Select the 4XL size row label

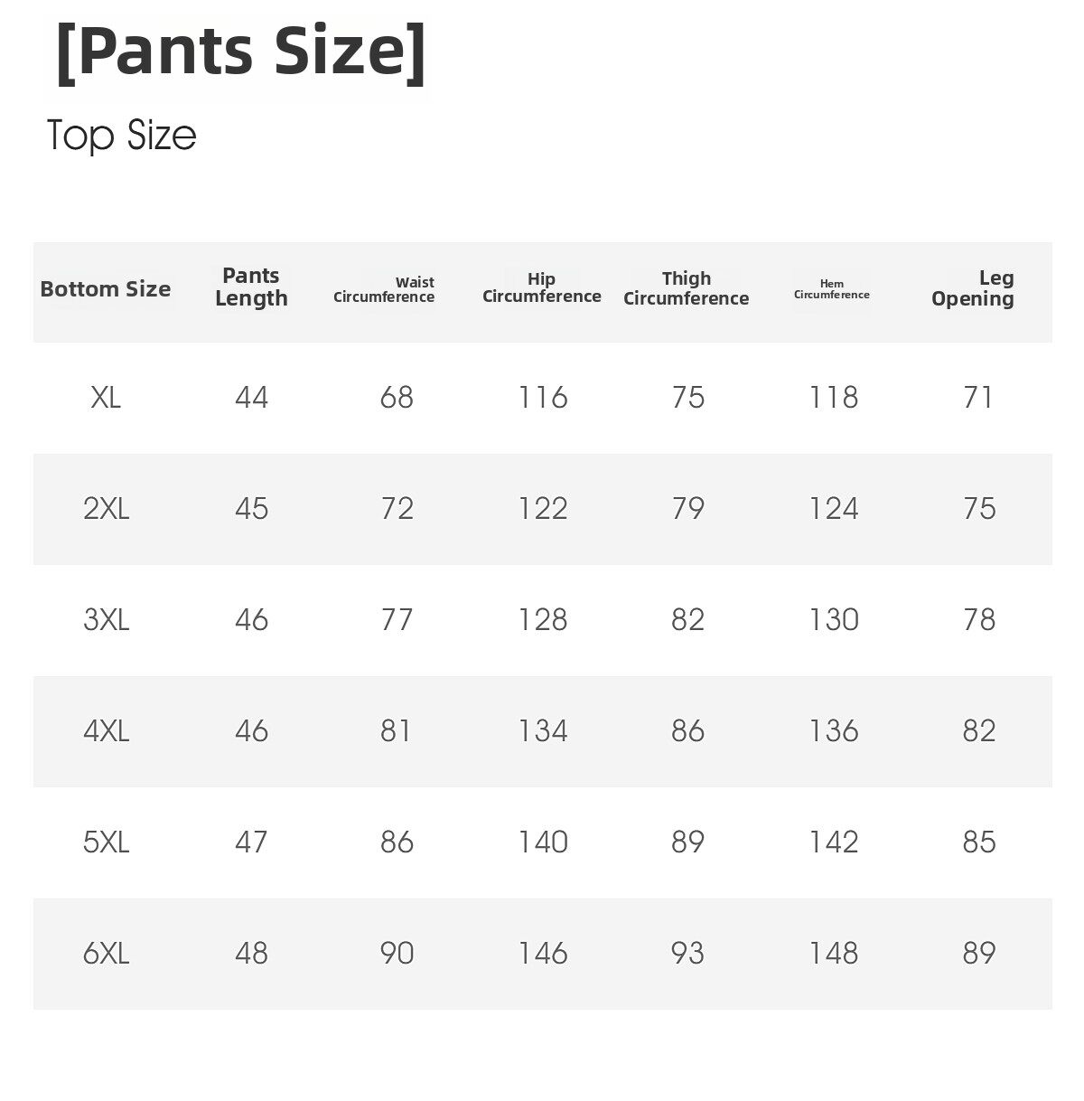point(106,731)
